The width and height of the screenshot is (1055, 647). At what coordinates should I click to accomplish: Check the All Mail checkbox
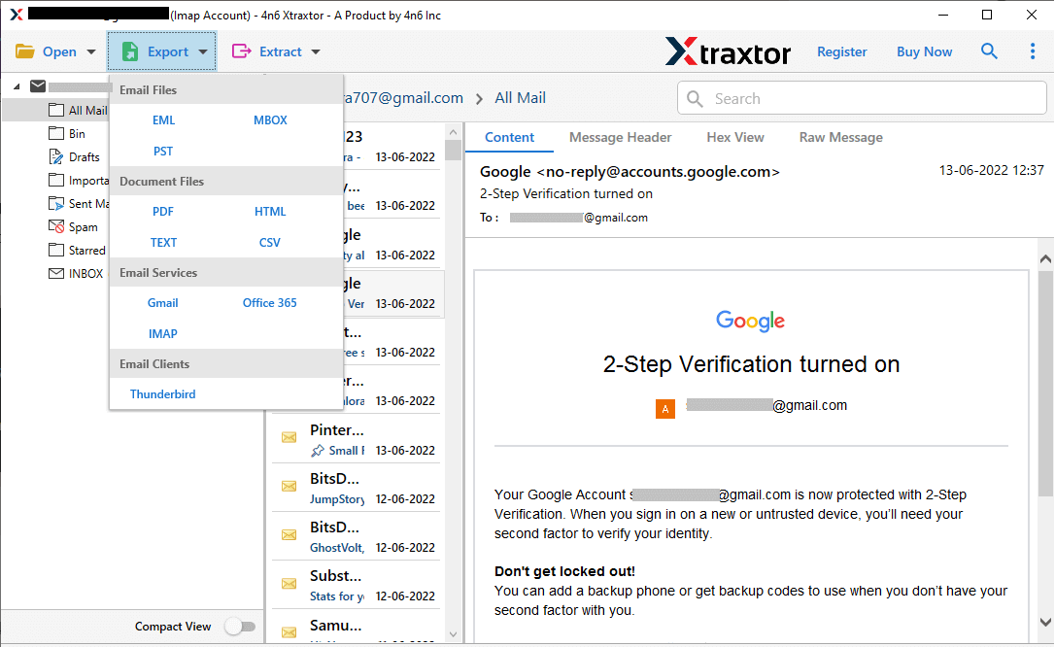point(55,110)
